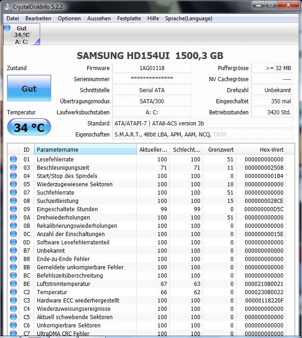Click status orb for Unbekannt B7 row
The width and height of the screenshot is (302, 338).
(x=13, y=250)
